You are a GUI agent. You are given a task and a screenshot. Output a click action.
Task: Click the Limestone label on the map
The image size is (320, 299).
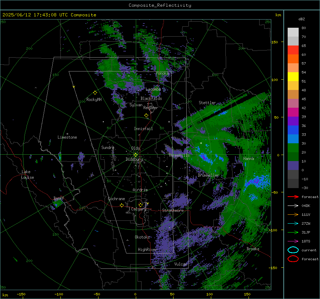click(67, 137)
